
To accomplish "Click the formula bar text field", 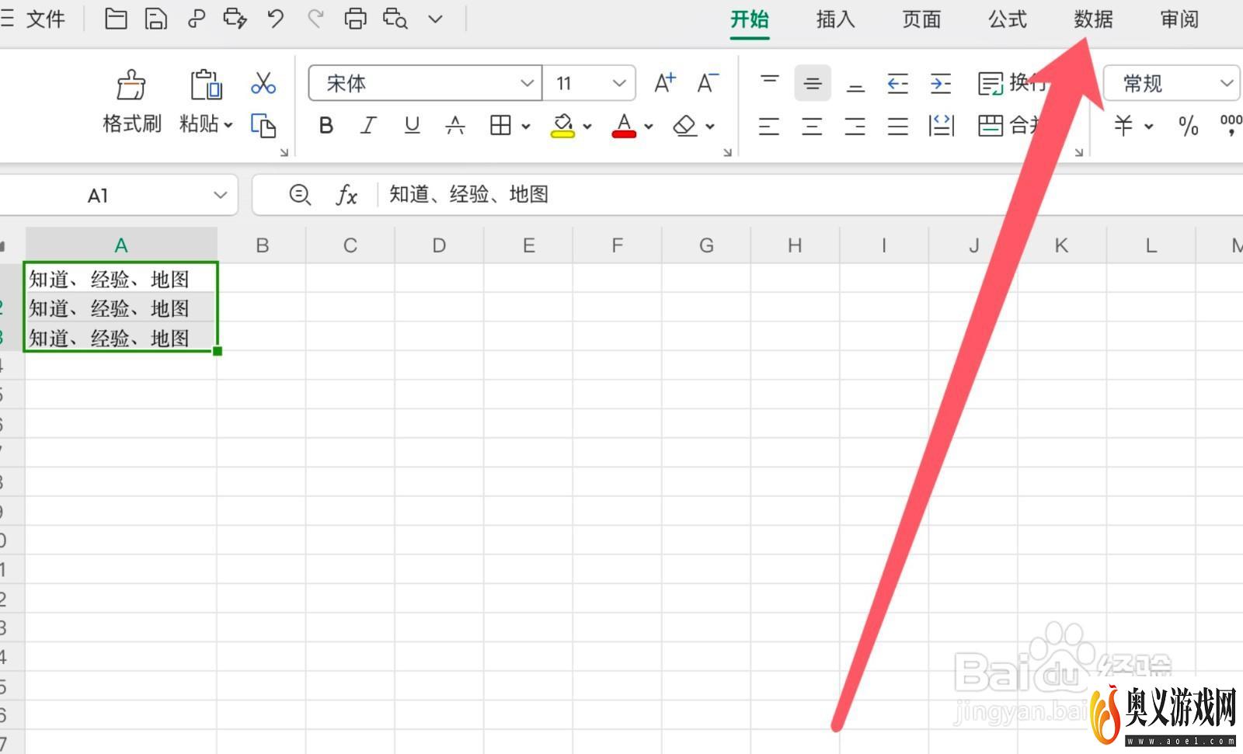I will pyautogui.click(x=812, y=195).
